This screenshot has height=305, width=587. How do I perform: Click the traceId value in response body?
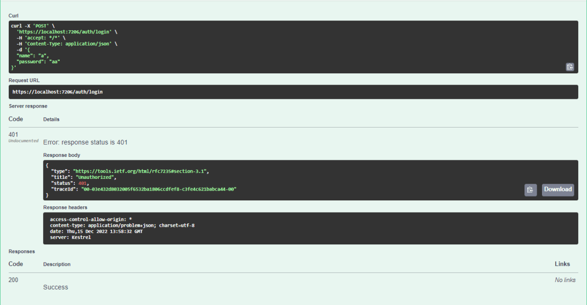[x=159, y=189]
